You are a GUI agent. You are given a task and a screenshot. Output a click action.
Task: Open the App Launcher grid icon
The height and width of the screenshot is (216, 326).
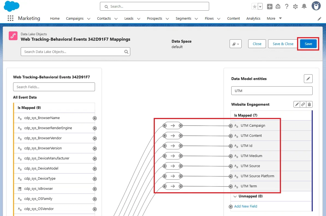pyautogui.click(x=10, y=18)
